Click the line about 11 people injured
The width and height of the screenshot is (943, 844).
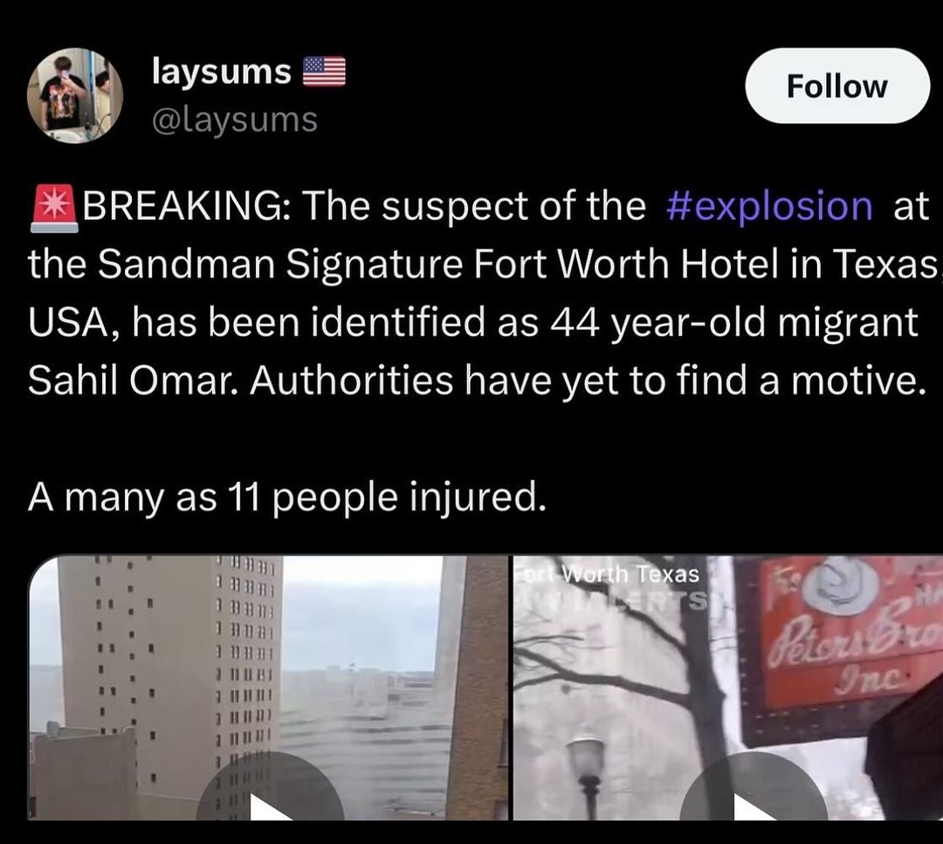(287, 498)
